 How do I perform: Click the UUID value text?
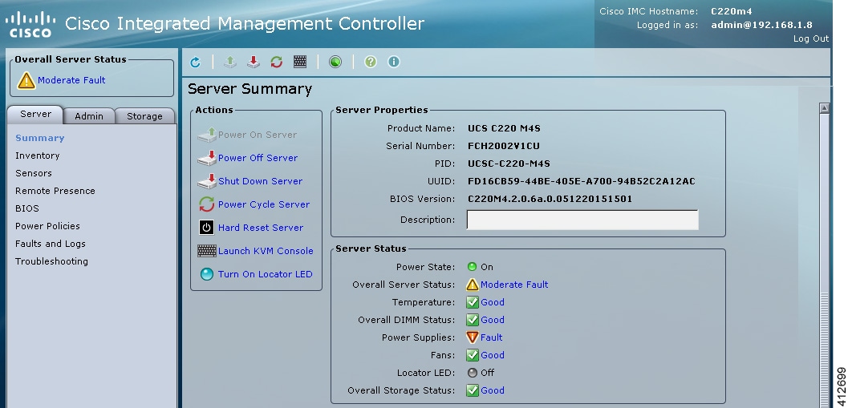pos(582,181)
